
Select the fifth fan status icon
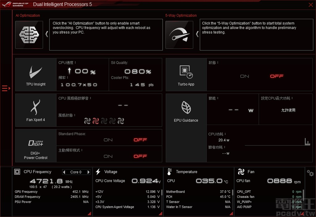pos(121,121)
